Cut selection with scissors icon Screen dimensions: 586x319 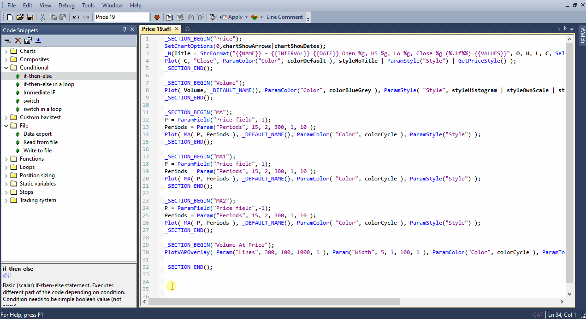click(x=42, y=17)
